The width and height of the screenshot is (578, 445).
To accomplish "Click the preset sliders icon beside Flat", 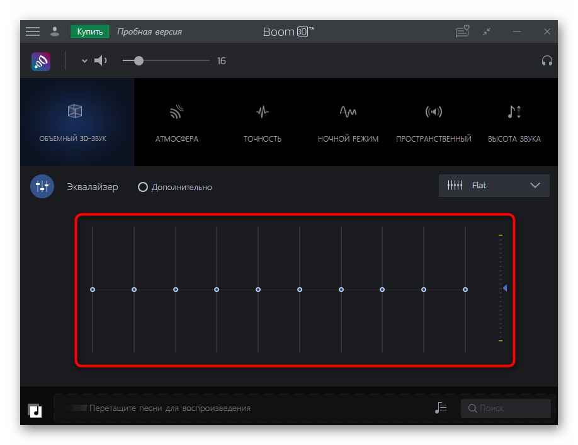I will coord(455,185).
